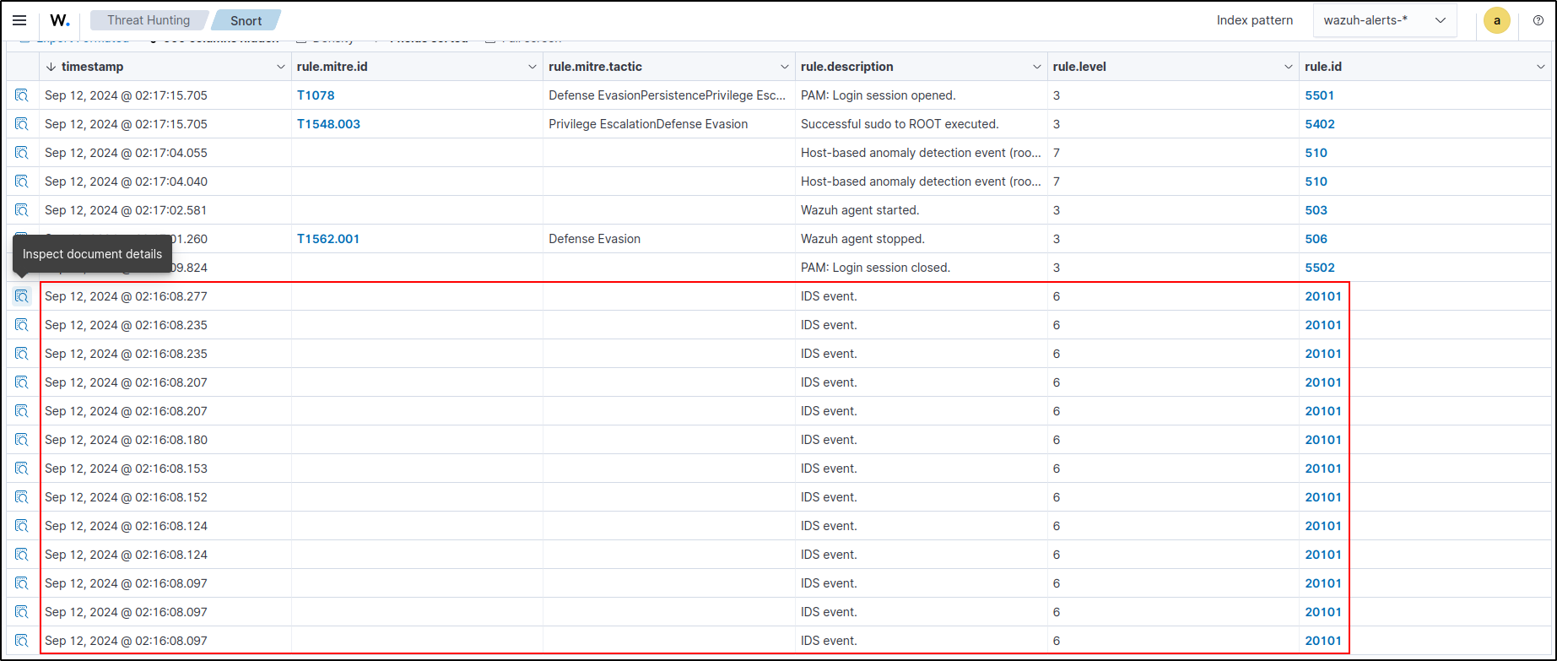The width and height of the screenshot is (1557, 661).
Task: Select the "Wazuh agent started." description cell
Action: (x=921, y=210)
